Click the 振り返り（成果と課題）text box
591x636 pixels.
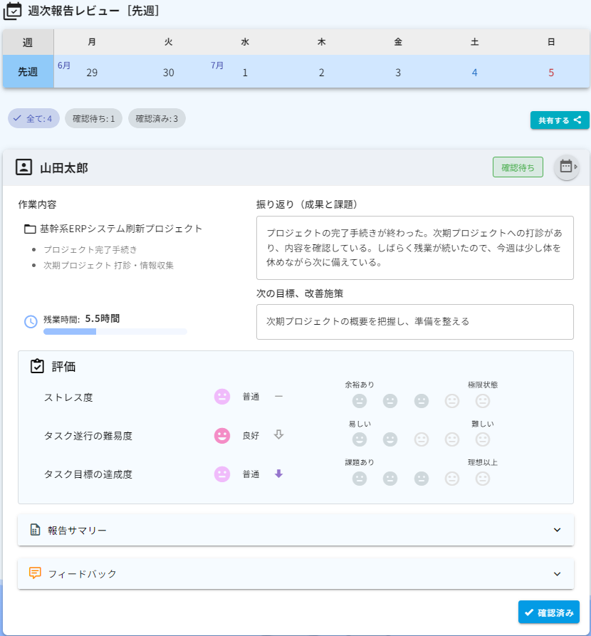point(415,248)
